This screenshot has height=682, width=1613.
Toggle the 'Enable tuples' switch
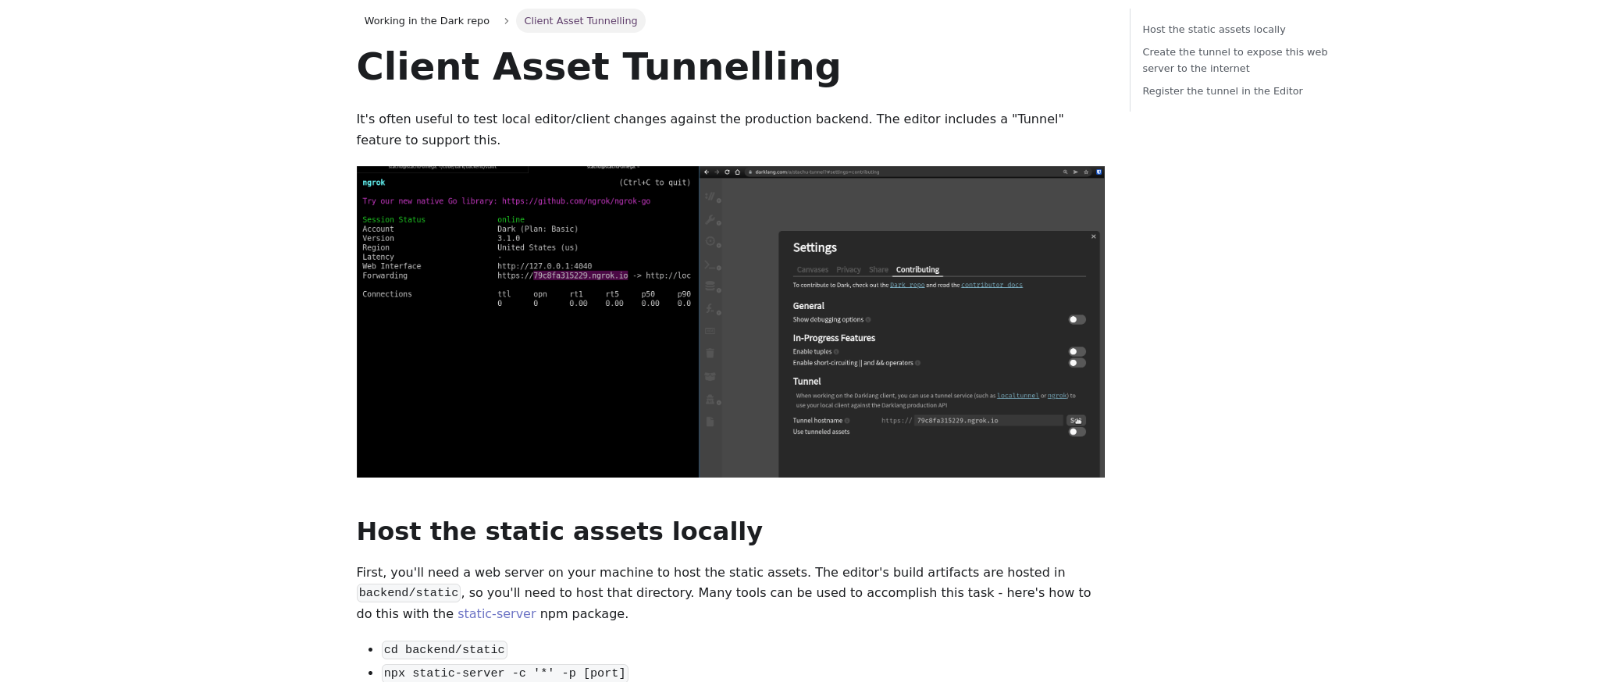point(1077,351)
